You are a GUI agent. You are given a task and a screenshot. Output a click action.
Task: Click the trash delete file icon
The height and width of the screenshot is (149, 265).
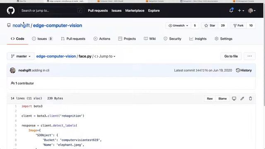pyautogui.click(x=251, y=99)
